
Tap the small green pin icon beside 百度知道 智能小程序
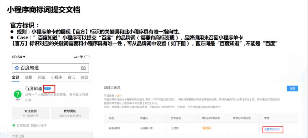pyautogui.click(x=13, y=125)
